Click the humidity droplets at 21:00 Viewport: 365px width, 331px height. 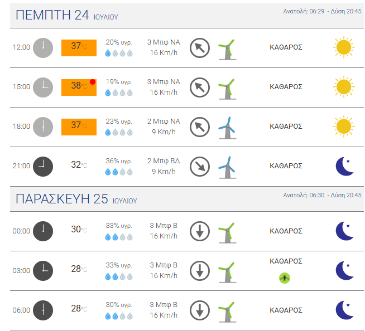119,172
